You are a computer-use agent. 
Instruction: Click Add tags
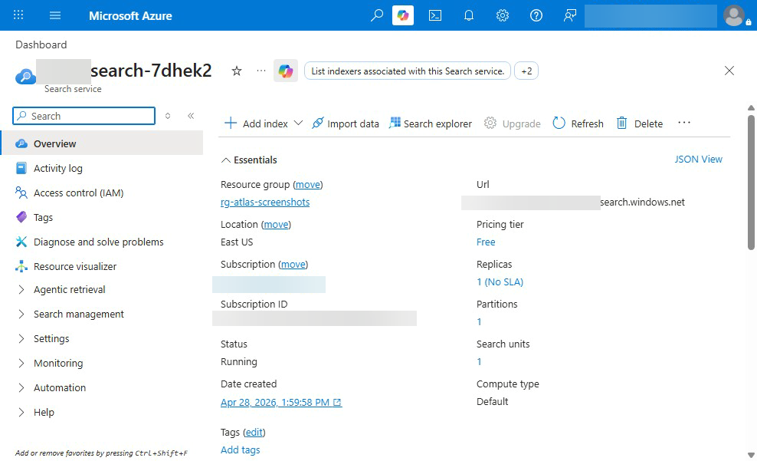[240, 450]
